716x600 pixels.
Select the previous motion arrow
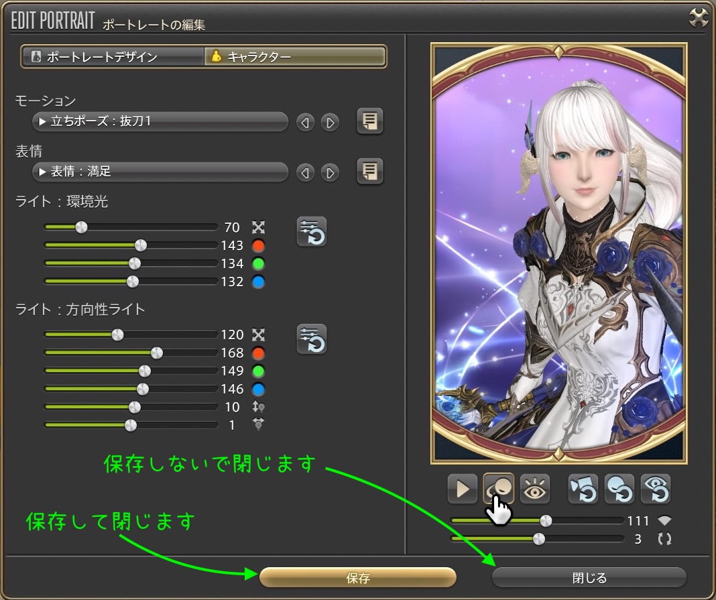point(306,122)
